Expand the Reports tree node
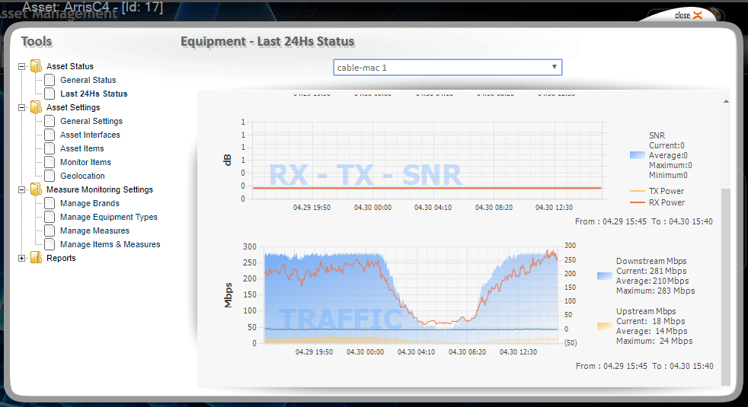The width and height of the screenshot is (748, 407). tap(22, 258)
